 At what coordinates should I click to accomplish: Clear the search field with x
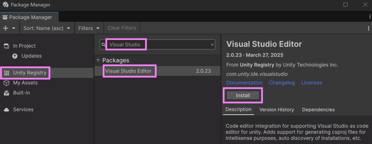click(x=212, y=45)
